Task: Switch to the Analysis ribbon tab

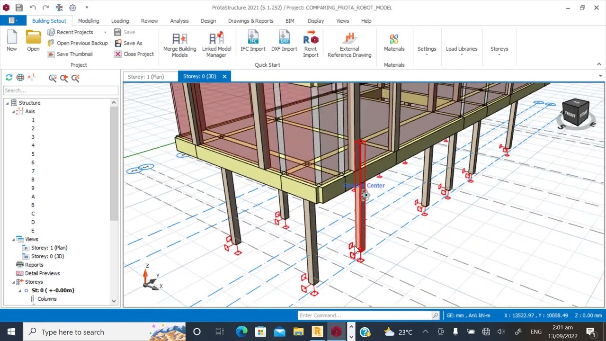Action: (x=179, y=21)
